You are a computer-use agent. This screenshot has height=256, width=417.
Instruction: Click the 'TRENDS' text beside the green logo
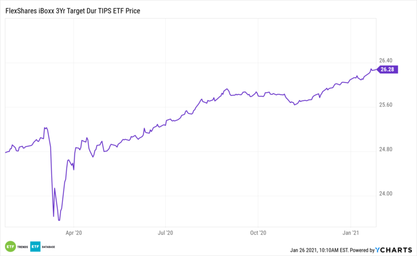22,245
